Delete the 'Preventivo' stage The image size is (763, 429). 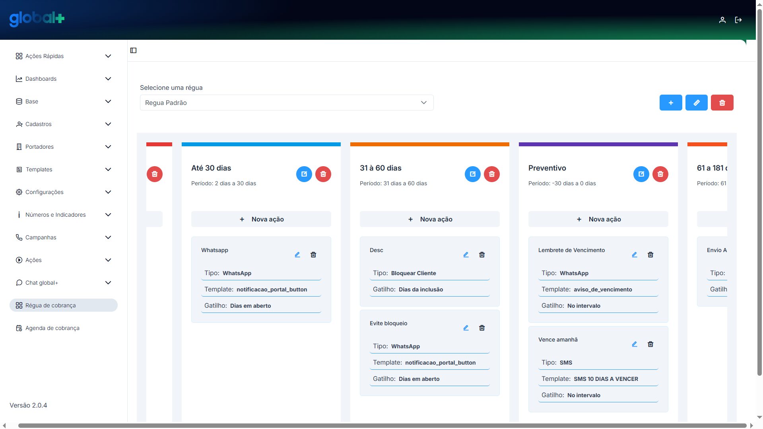click(660, 174)
